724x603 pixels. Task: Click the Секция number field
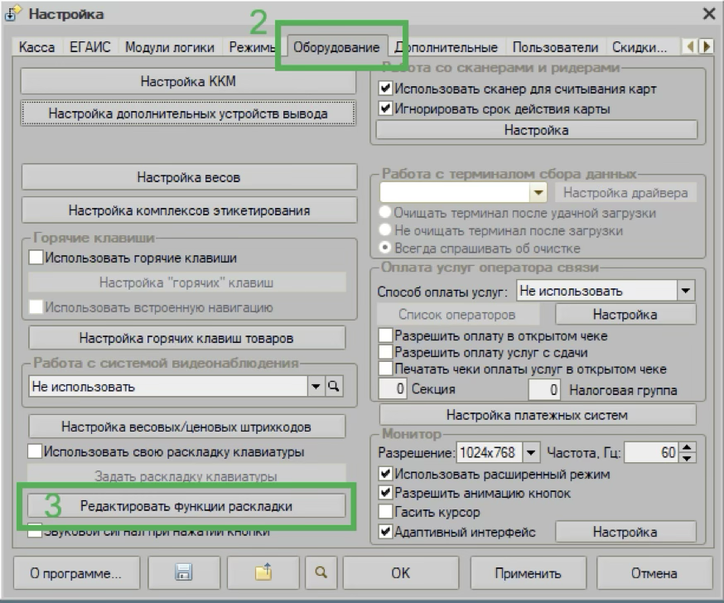click(392, 388)
